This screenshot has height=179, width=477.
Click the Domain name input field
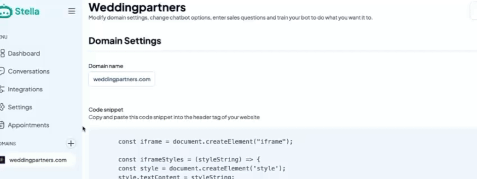click(x=122, y=79)
